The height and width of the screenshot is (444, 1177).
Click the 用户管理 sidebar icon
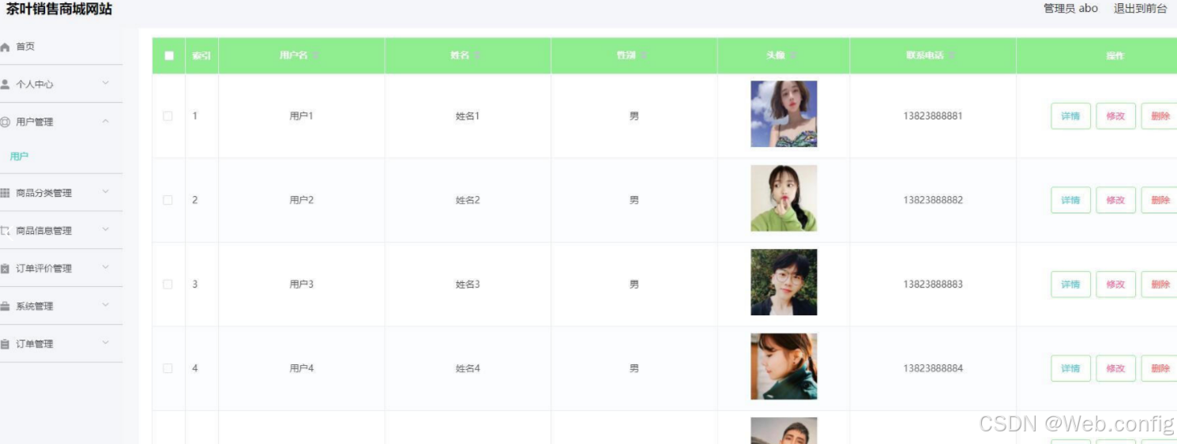click(x=5, y=122)
